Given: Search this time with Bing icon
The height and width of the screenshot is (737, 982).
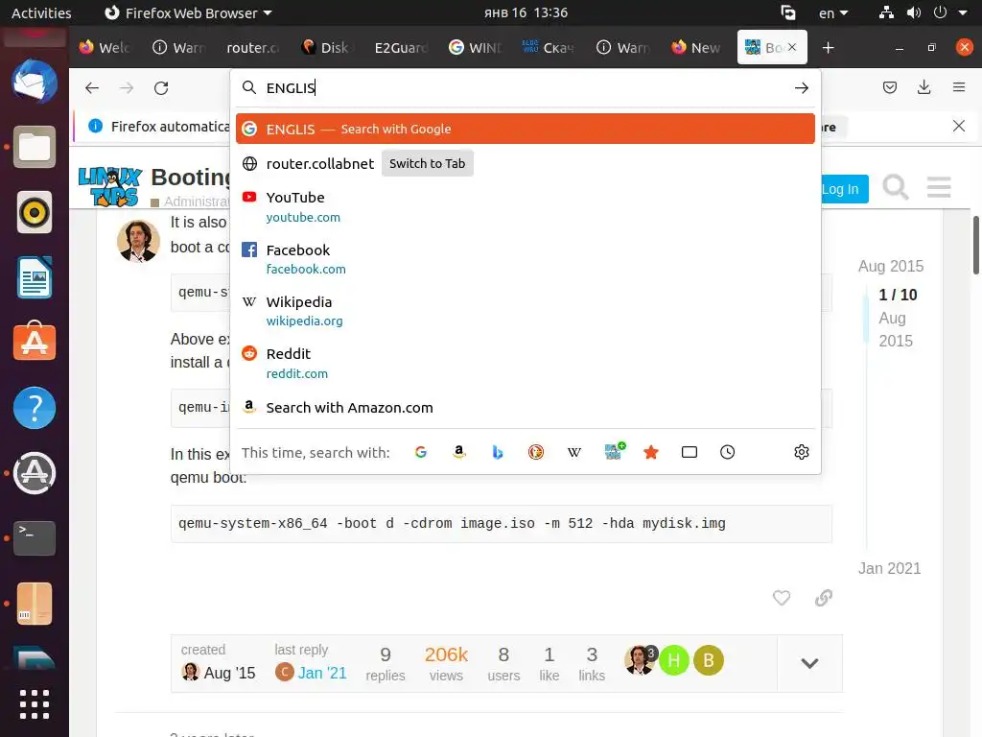Looking at the screenshot, I should [x=498, y=452].
